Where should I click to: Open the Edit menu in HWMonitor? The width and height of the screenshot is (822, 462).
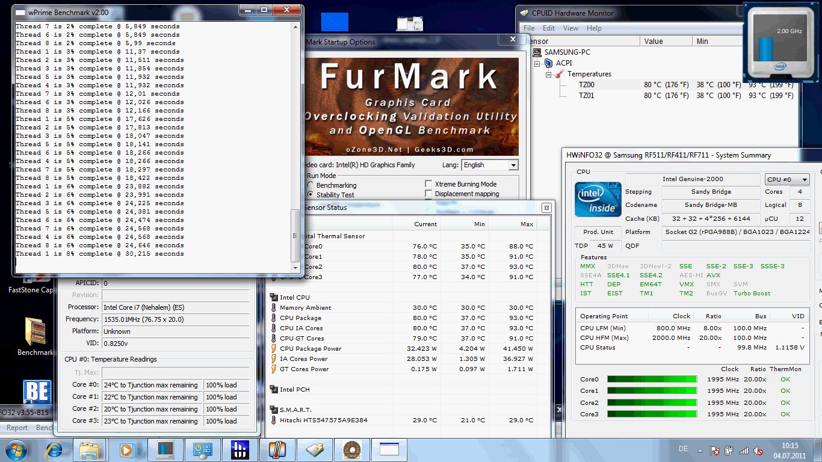pos(549,28)
